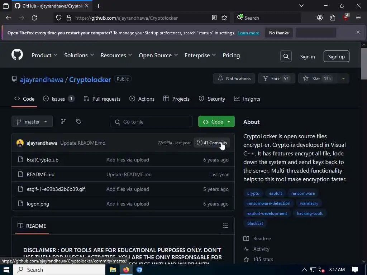Image resolution: width=367 pixels, height=275 pixels.
Task: Expand the Resources menu
Action: (116, 56)
